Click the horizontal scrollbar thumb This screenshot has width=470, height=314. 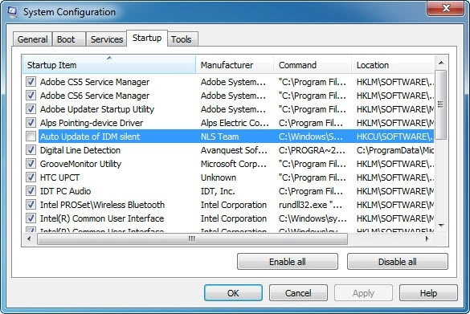point(192,239)
